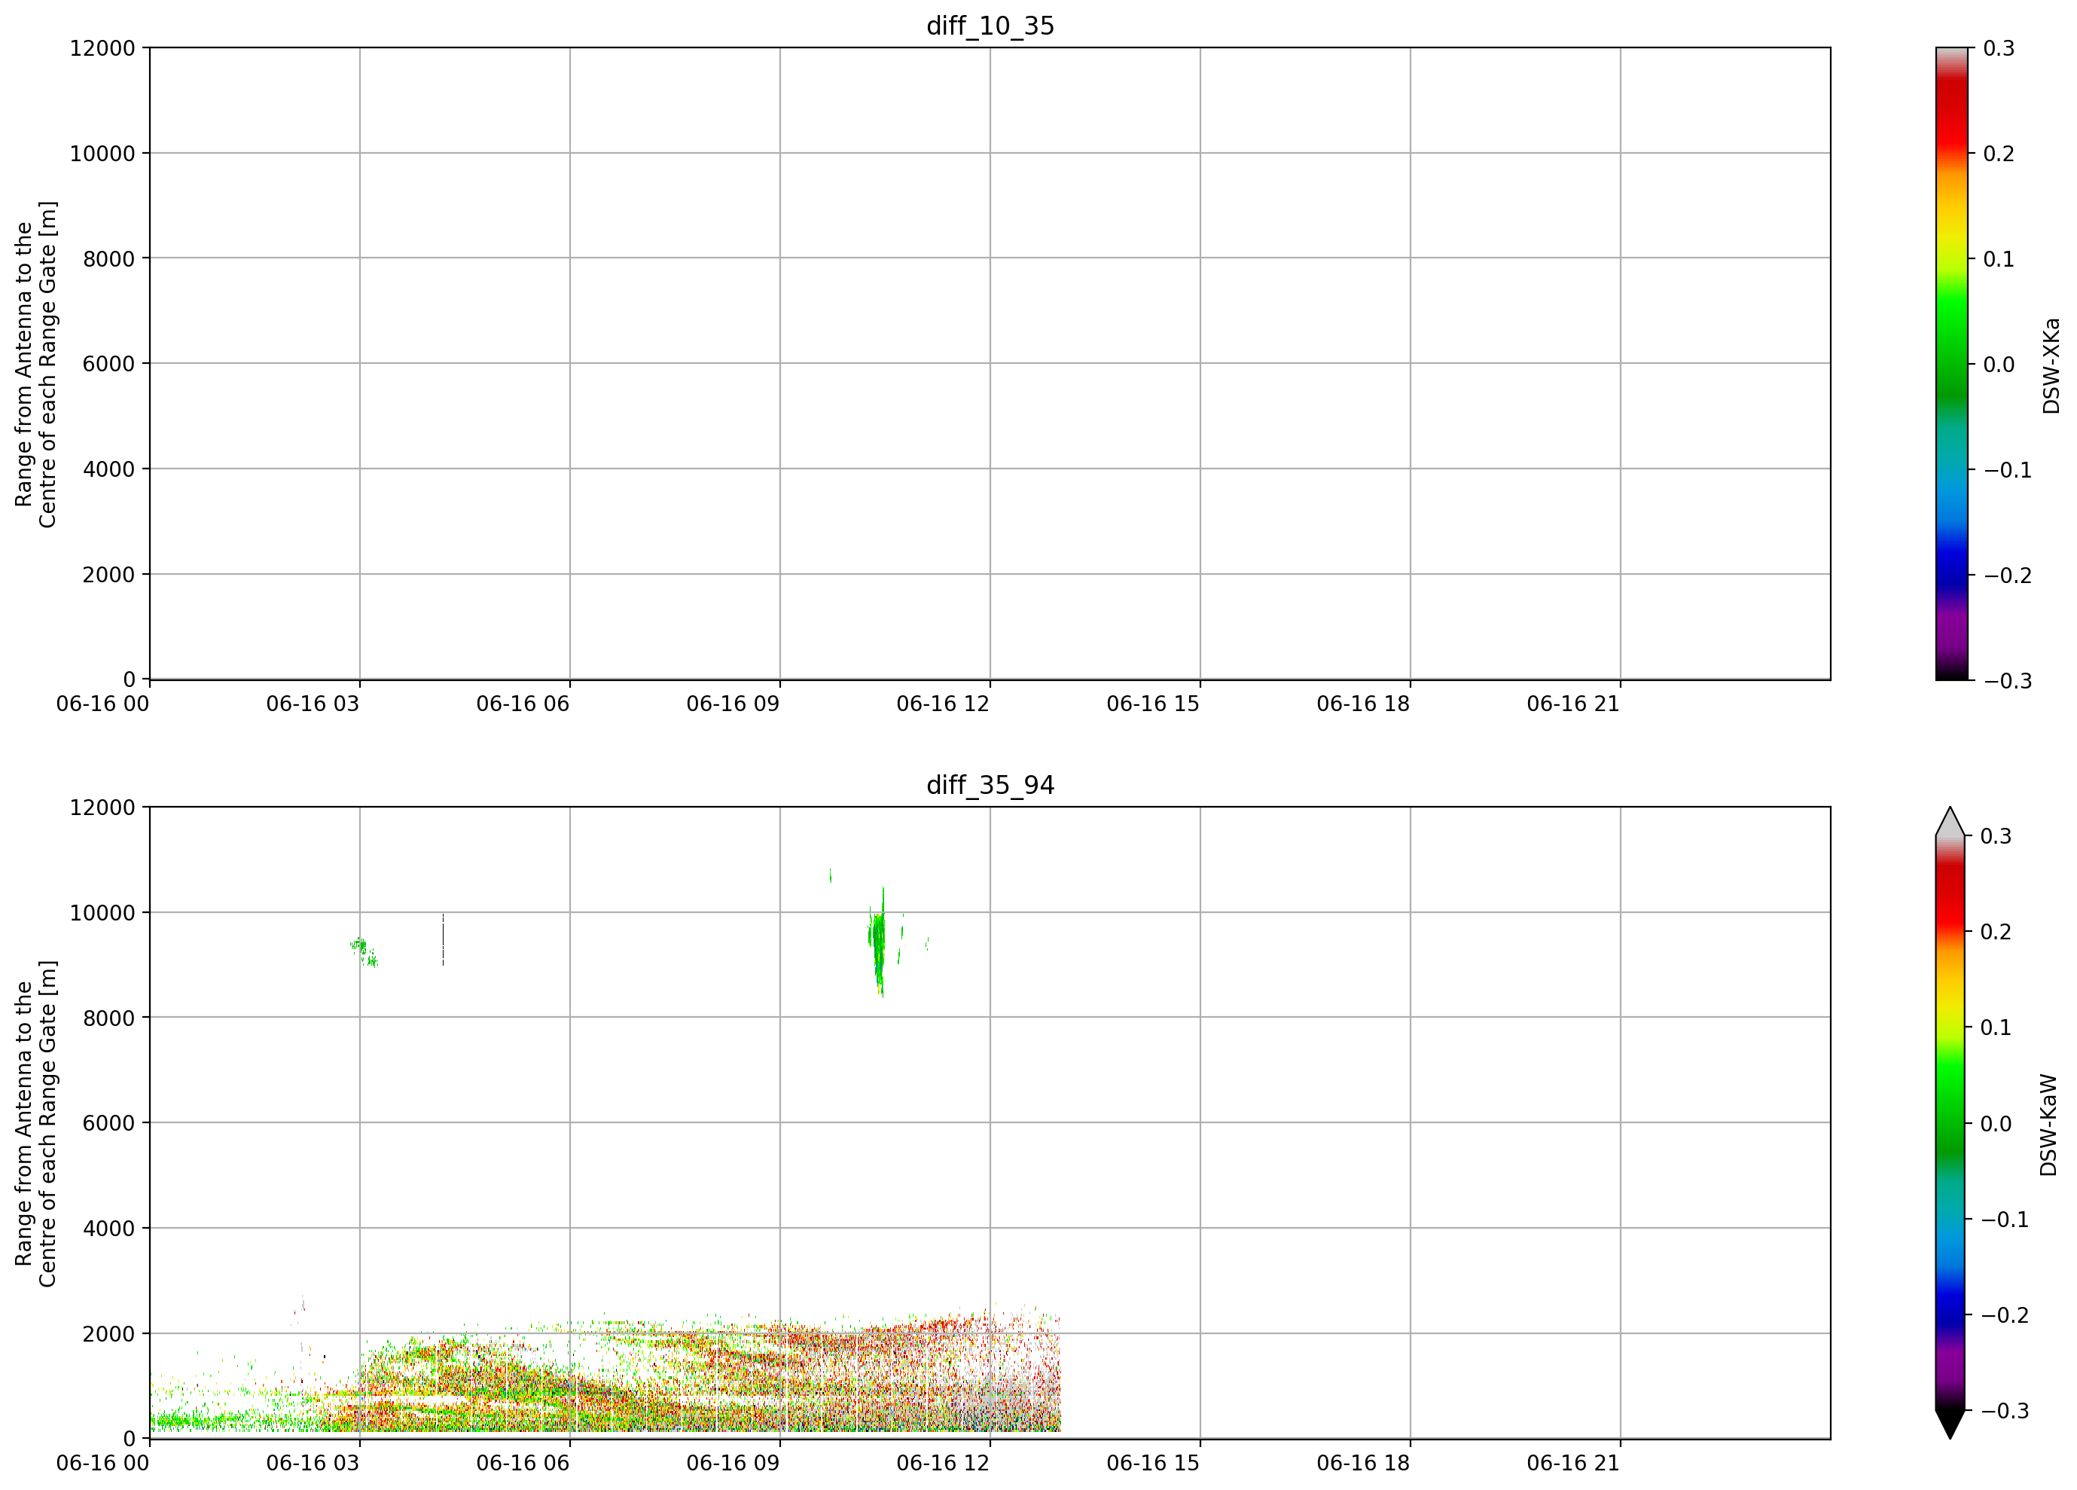The height and width of the screenshot is (1490, 2077).
Task: Click −0.2 tick on DSW-KaW colorbar
Action: [2005, 1314]
